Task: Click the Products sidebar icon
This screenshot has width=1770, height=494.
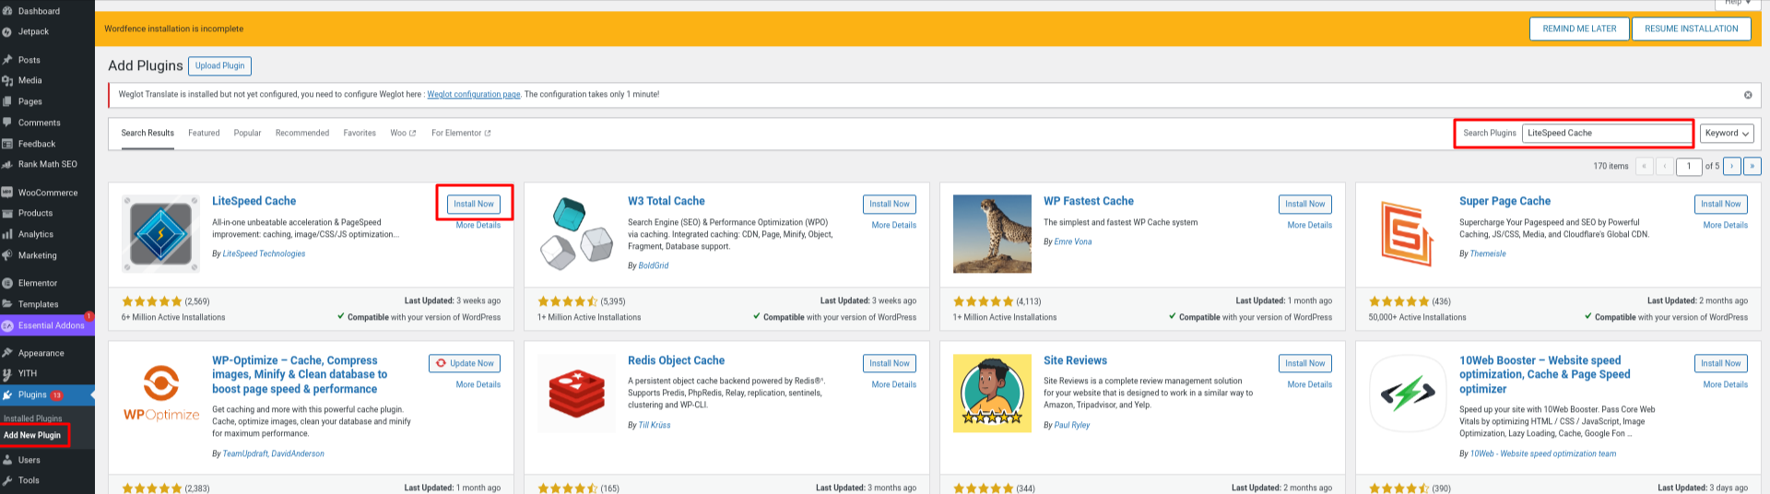Action: pos(6,213)
